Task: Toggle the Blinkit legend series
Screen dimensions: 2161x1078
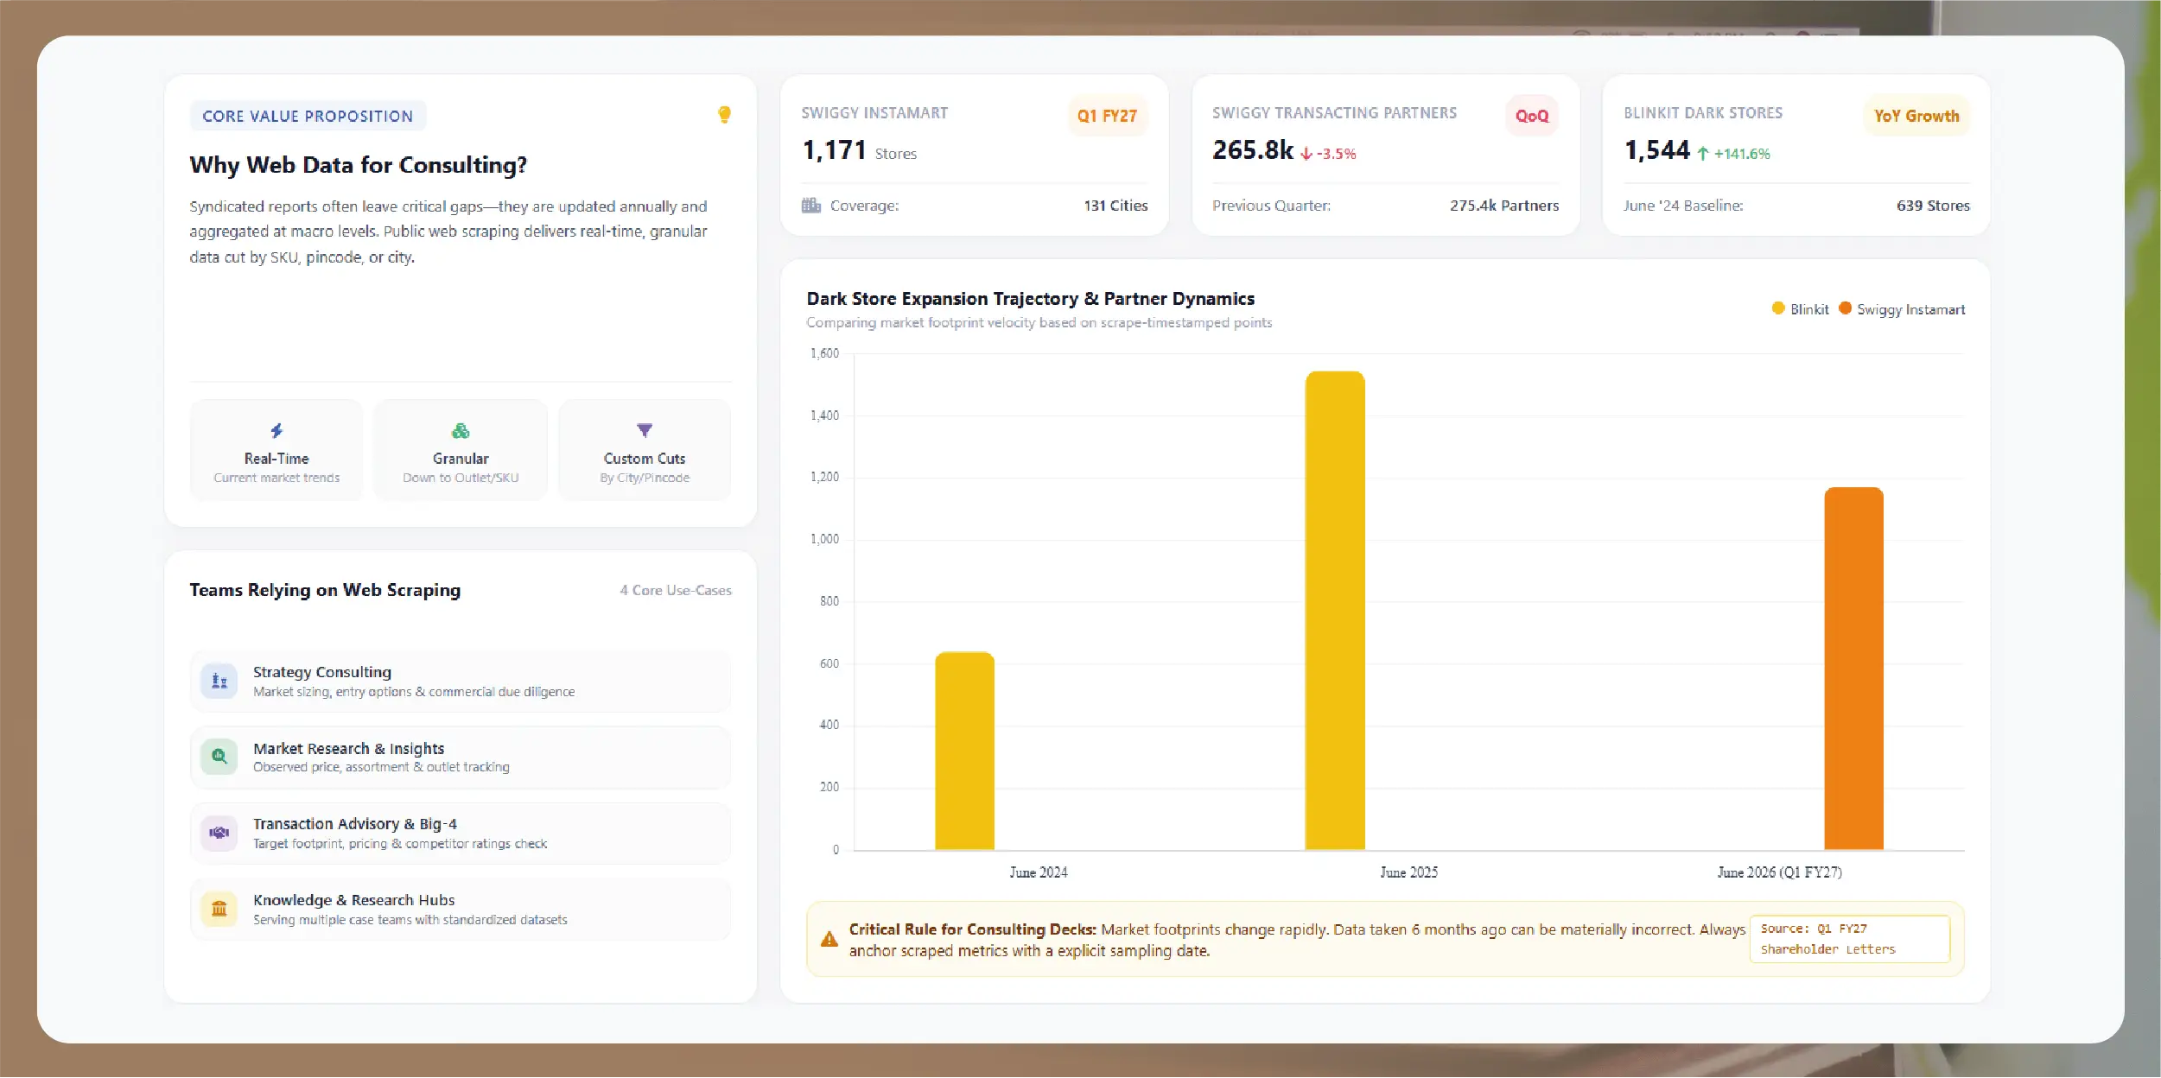Action: (x=1800, y=309)
